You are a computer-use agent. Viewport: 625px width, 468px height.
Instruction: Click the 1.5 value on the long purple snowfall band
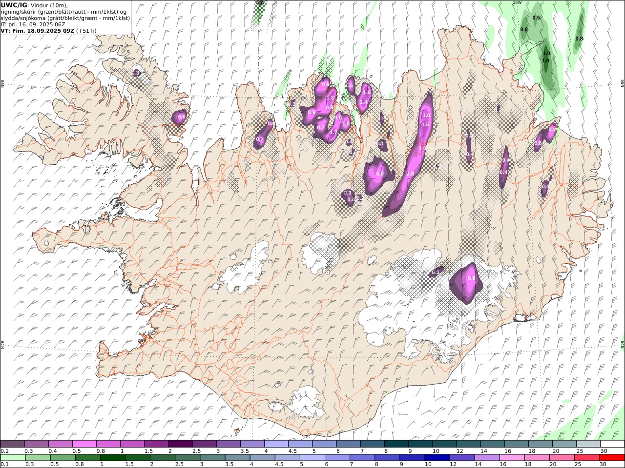click(x=425, y=125)
